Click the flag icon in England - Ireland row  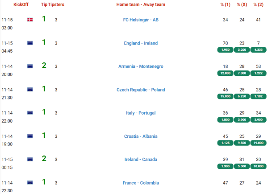(30, 43)
